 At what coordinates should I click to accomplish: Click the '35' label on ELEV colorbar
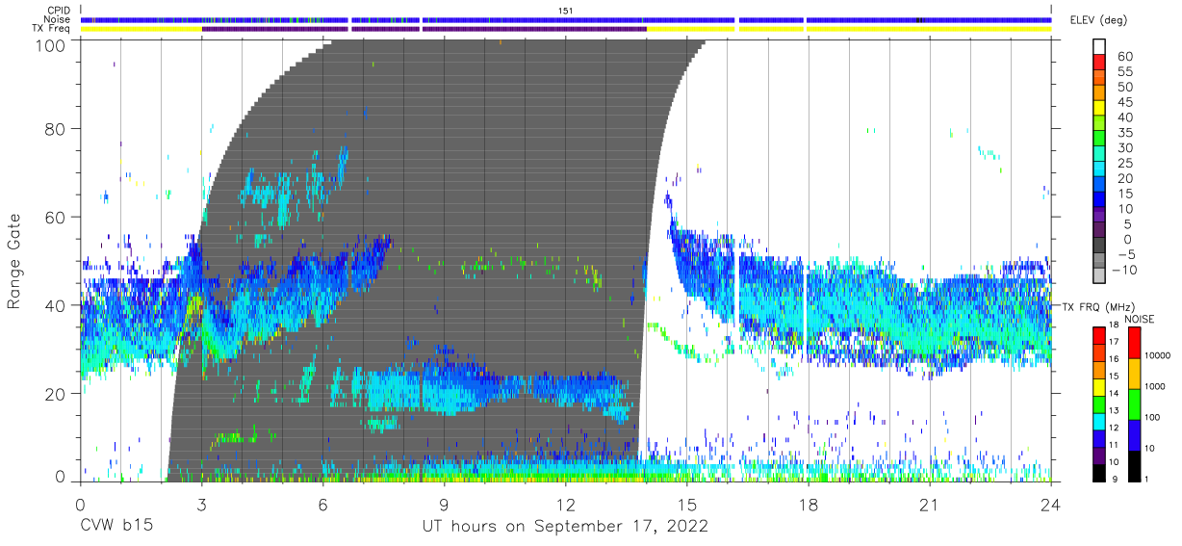coord(1125,133)
